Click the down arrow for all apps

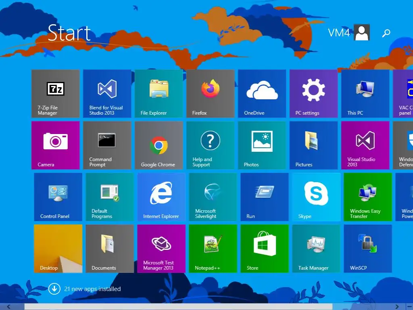(x=54, y=289)
